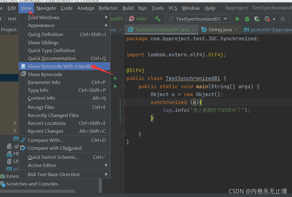The height and width of the screenshot is (197, 292).
Task: Close the TestSynchronized01.java tab
Action: coord(194,29)
